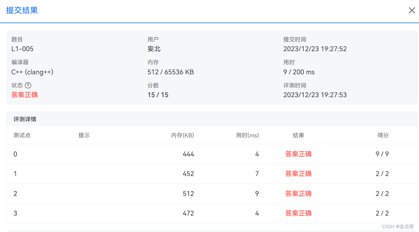Click the 分数 field label
The height and width of the screenshot is (232, 419).
click(153, 86)
